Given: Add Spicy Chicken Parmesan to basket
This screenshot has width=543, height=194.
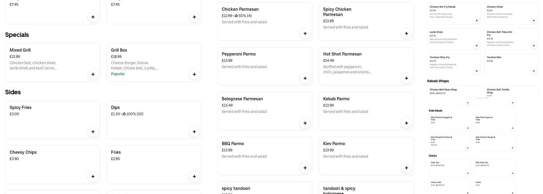Looking at the screenshot, I should pos(406,34).
